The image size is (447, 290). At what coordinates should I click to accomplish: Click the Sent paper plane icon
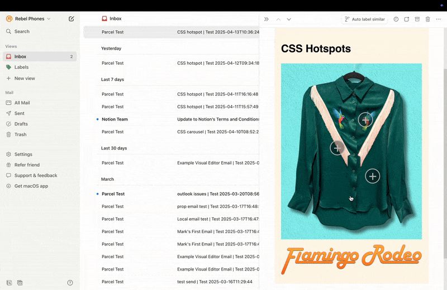coord(8,113)
